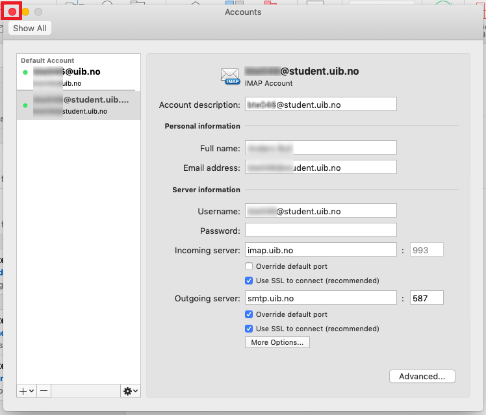Toggle Use SSL under Outgoing server
This screenshot has width=486, height=415.
pos(249,329)
